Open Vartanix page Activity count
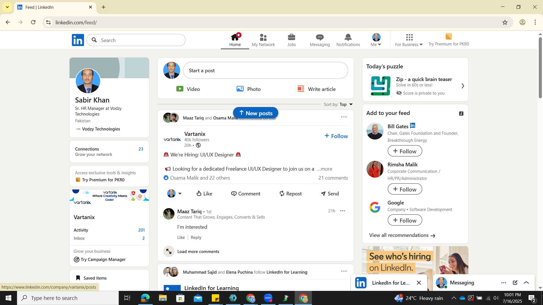Viewport: 543px width, 305px height. point(109,230)
